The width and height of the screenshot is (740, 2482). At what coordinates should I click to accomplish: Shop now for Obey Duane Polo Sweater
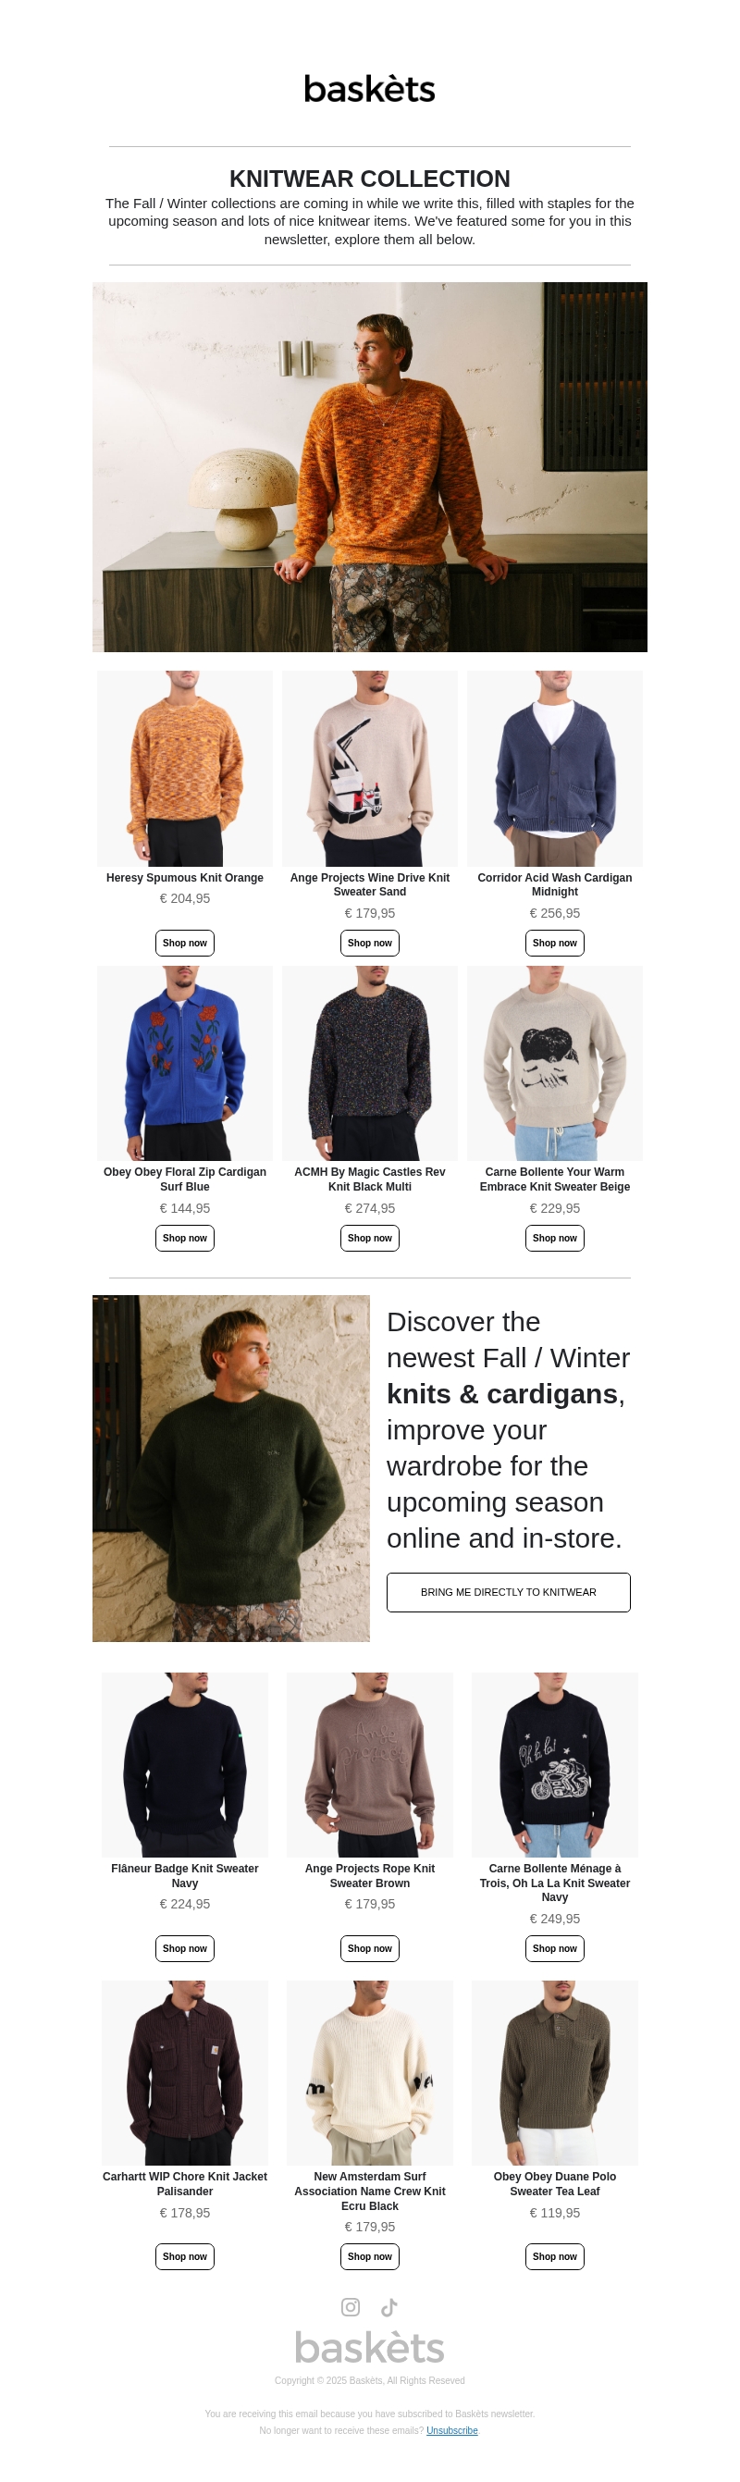pos(555,2256)
